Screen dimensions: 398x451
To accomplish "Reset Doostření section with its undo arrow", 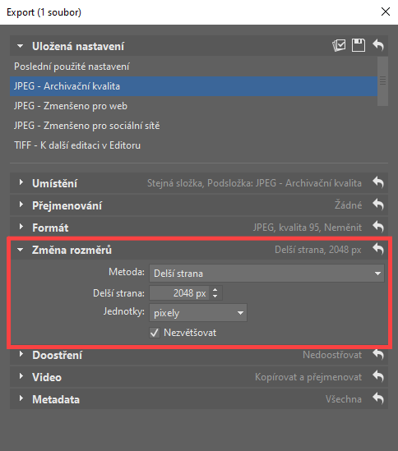I will pyautogui.click(x=378, y=354).
